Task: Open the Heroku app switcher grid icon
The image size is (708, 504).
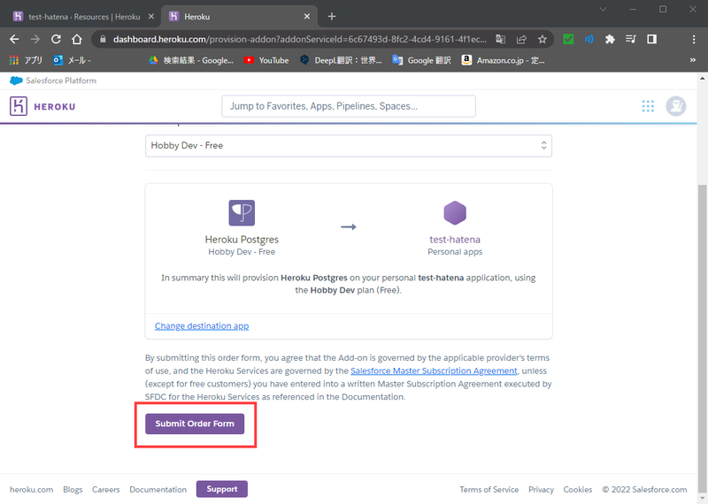Action: [648, 106]
